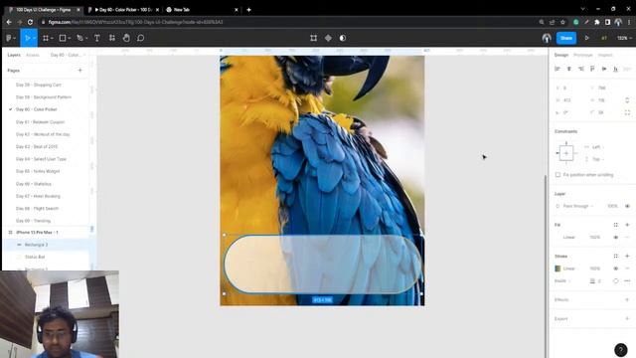The image size is (636, 358).
Task: Click the layer opacity 100% field
Action: pos(612,206)
